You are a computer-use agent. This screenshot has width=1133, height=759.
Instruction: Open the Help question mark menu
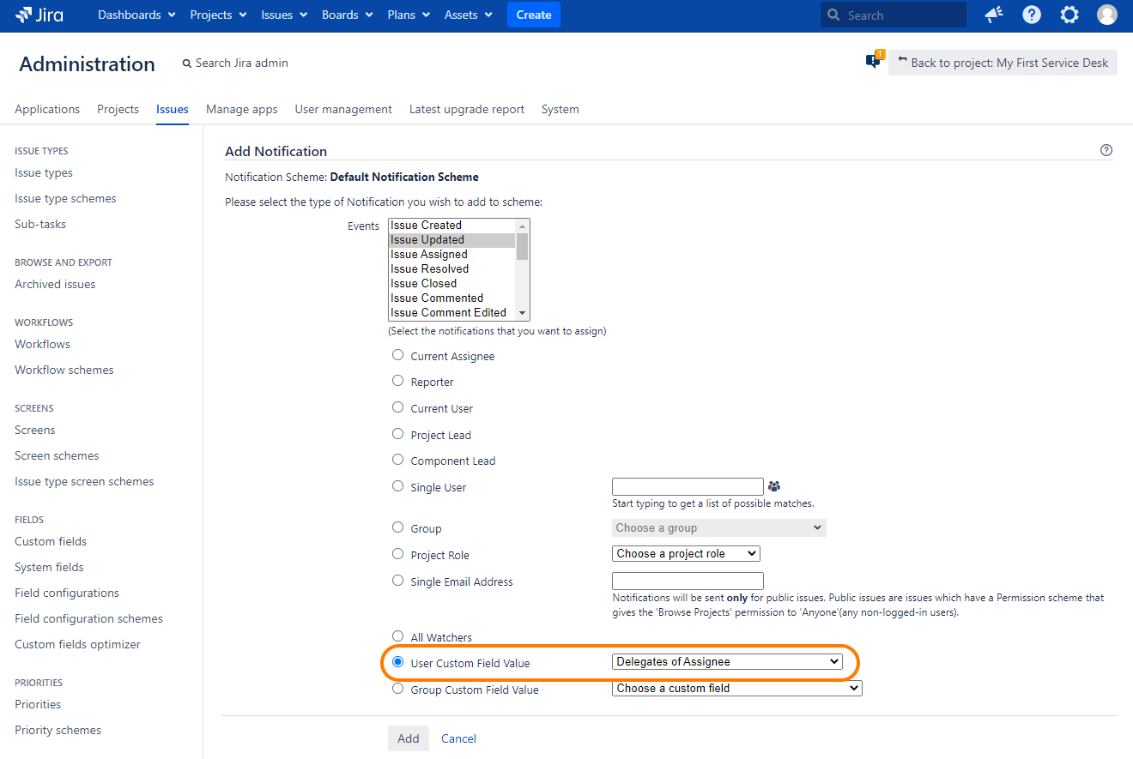[x=1032, y=15]
